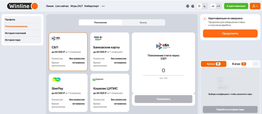Viewport: 262px width, 114px height.
Task: Click Перейти в историю пари button
Action: point(230,109)
